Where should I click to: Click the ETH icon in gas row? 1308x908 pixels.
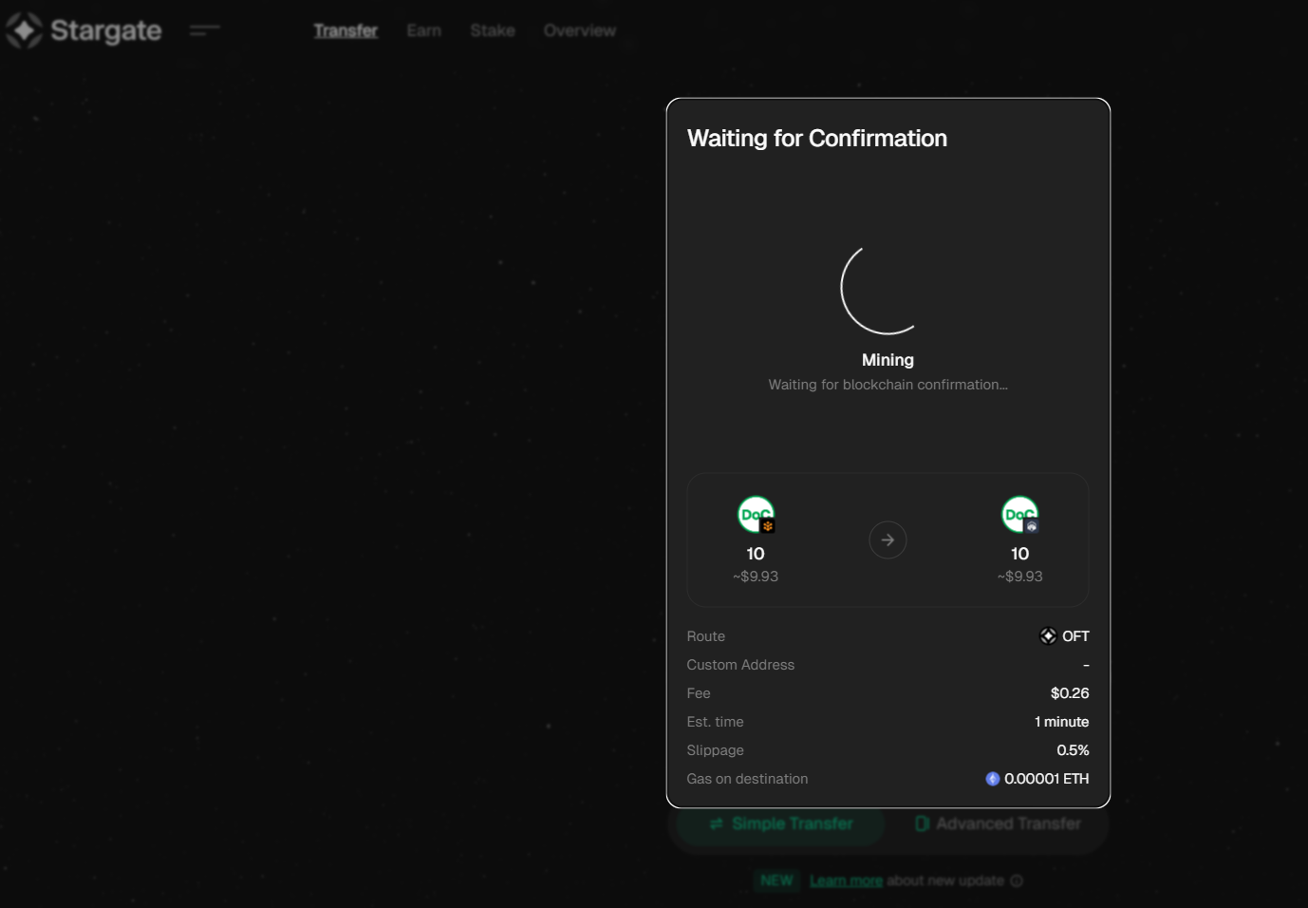[992, 779]
